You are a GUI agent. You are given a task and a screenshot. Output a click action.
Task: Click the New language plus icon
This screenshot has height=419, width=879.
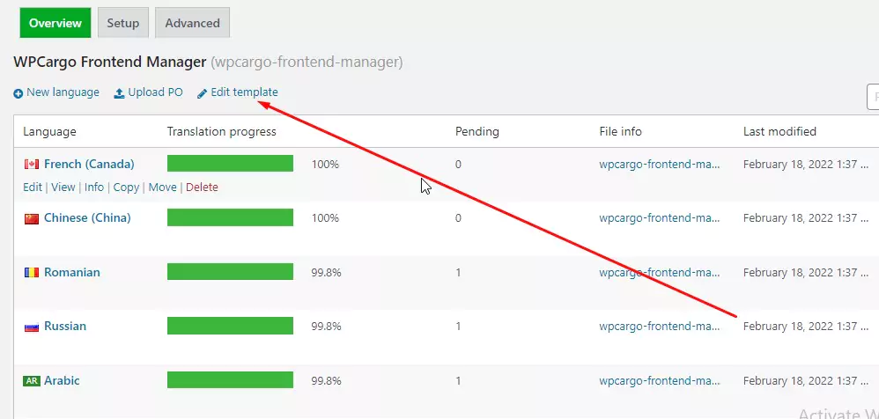[18, 93]
